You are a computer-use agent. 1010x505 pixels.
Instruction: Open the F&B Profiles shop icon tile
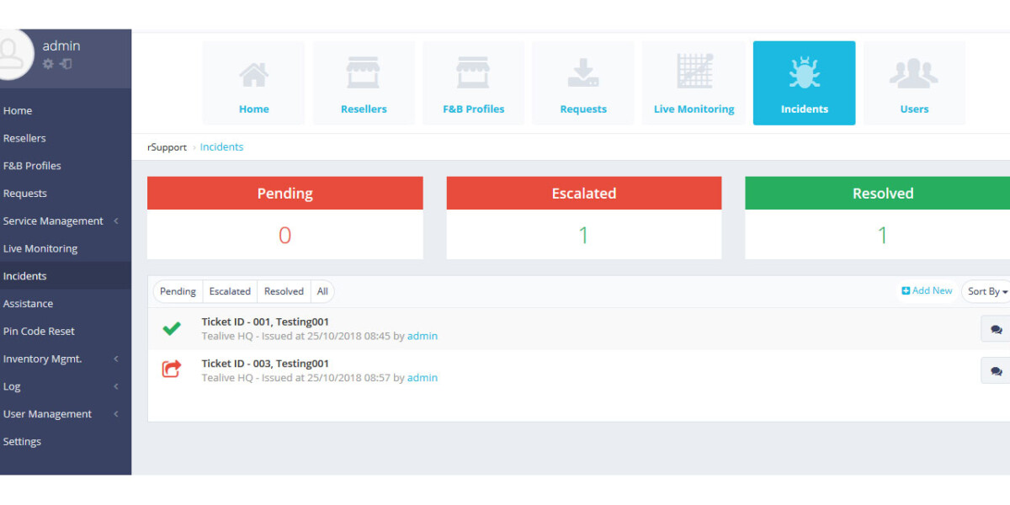click(x=473, y=82)
